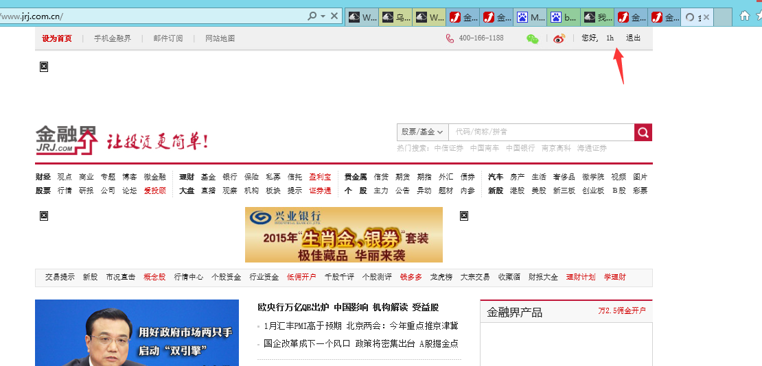Click the browser home icon
Viewport: 762px width, 366px height.
pos(745,16)
